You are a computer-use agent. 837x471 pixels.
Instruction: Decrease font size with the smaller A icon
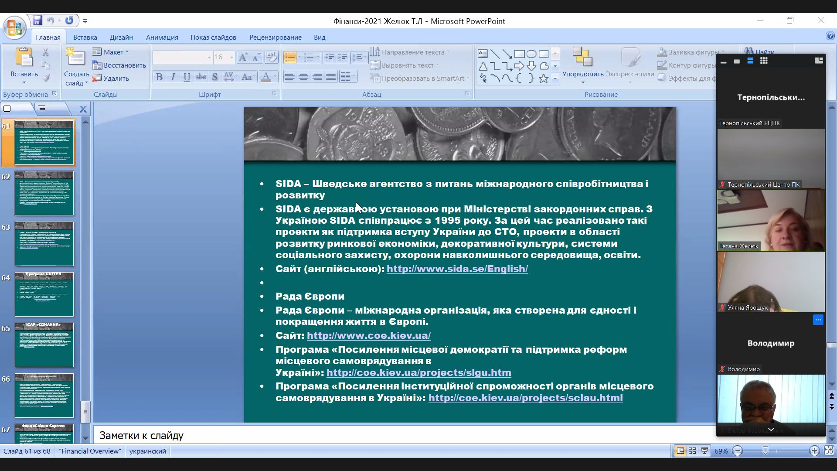point(256,57)
